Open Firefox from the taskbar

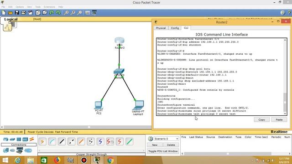pyautogui.click(x=57, y=160)
